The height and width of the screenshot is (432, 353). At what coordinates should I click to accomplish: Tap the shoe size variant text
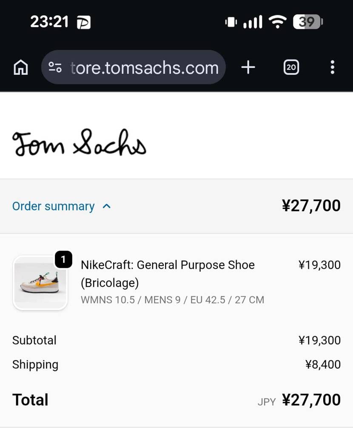tap(172, 300)
